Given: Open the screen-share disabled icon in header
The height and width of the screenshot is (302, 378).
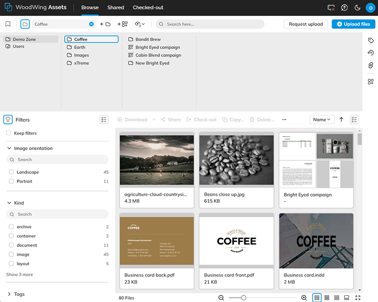Looking at the screenshot, I should click(x=331, y=8).
